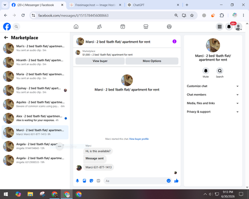Screen dimensions: 249x199
Task: Open File Explorer from the taskbar
Action: (x=30, y=194)
